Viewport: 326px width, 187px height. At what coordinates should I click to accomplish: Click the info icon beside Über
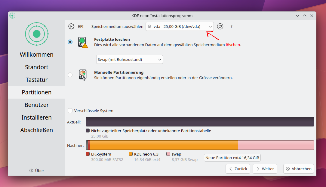click(31, 171)
